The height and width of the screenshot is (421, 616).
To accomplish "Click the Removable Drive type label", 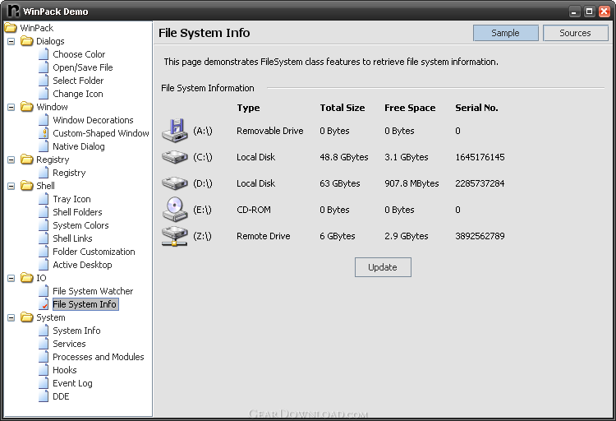I will pyautogui.click(x=270, y=131).
